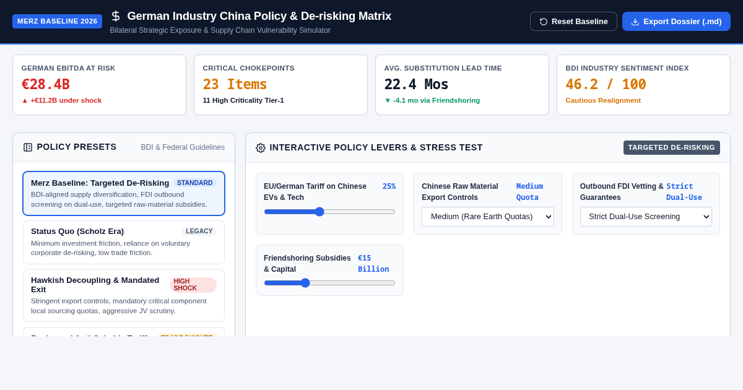The width and height of the screenshot is (743, 390).
Task: Click the '-4.1 mo via Friendshoring' text
Action: pyautogui.click(x=432, y=100)
